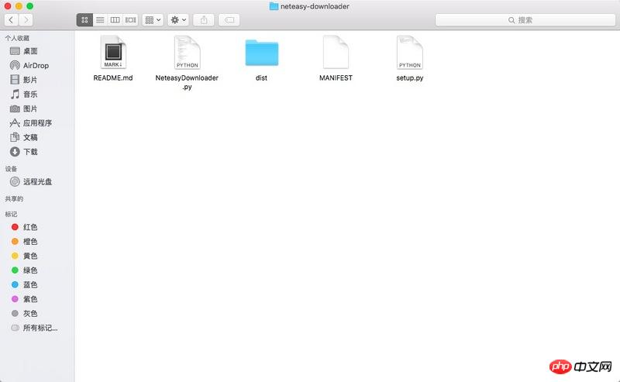
Task: Click the 设备 sidebar section header
Action: coord(11,169)
